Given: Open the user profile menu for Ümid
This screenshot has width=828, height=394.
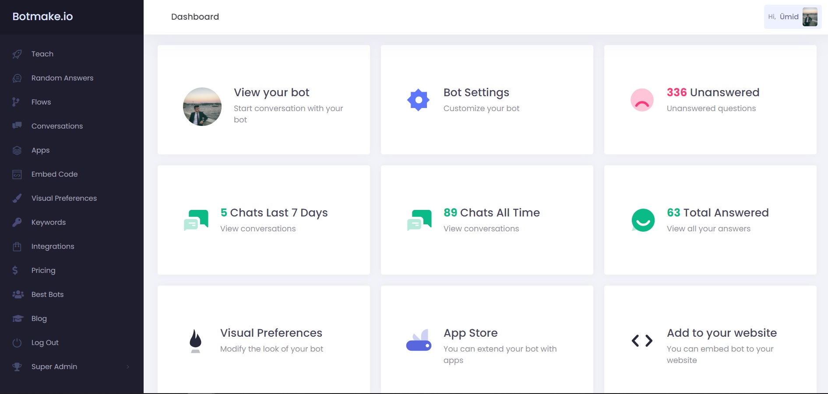Looking at the screenshot, I should tap(792, 17).
